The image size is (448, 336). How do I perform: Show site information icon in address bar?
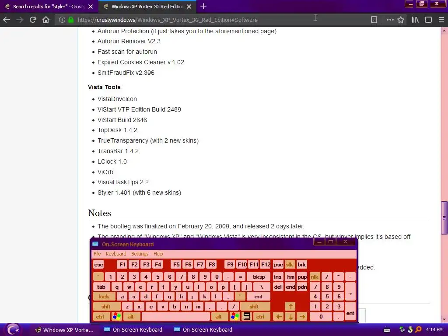62,20
